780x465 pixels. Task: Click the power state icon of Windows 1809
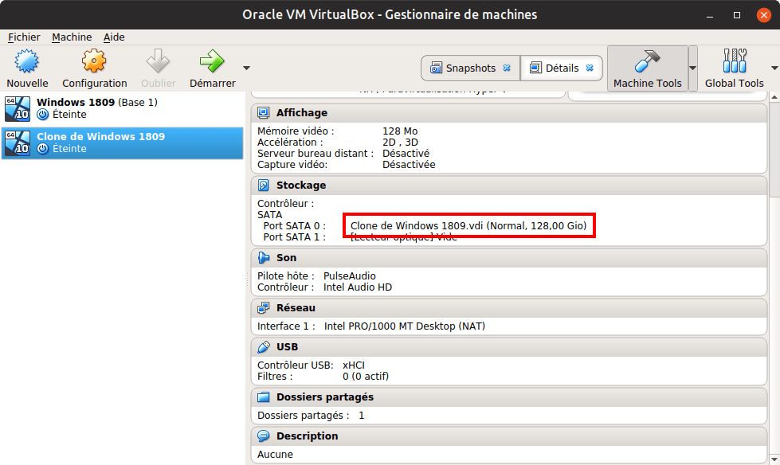point(43,115)
